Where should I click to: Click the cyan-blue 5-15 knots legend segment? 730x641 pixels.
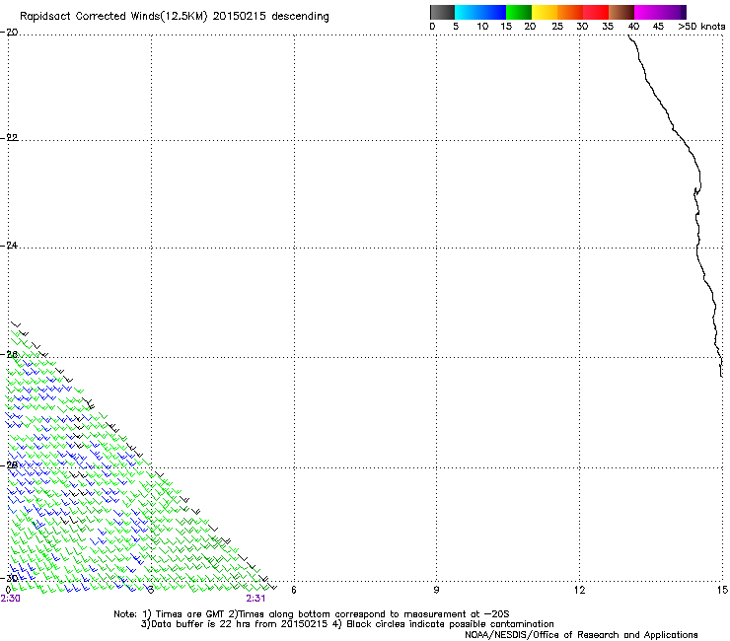[480, 12]
